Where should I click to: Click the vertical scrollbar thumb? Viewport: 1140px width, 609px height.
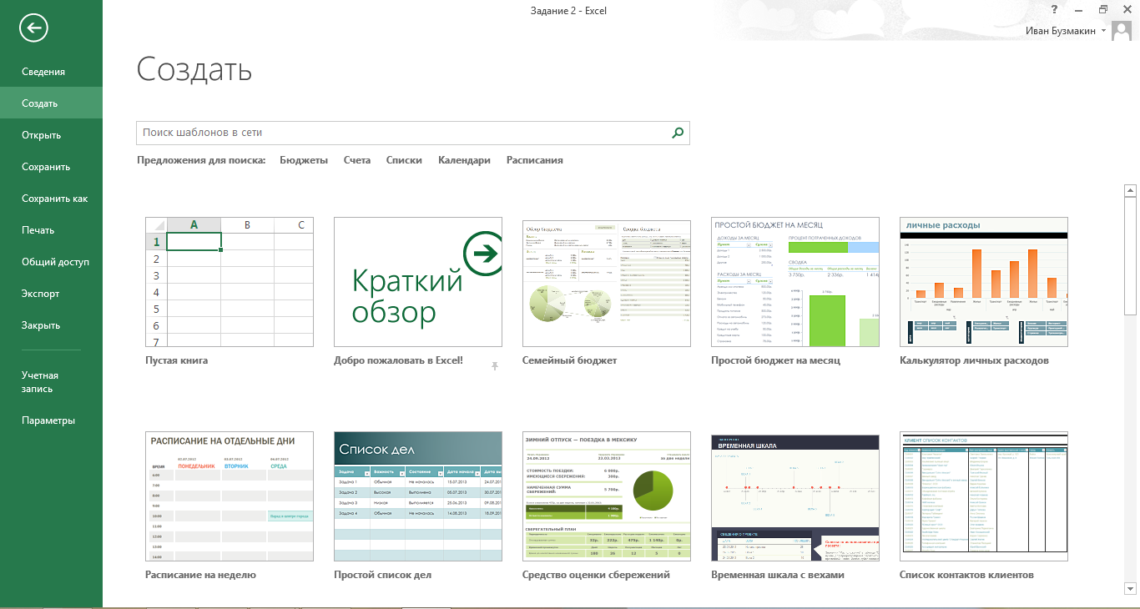coord(1131,256)
